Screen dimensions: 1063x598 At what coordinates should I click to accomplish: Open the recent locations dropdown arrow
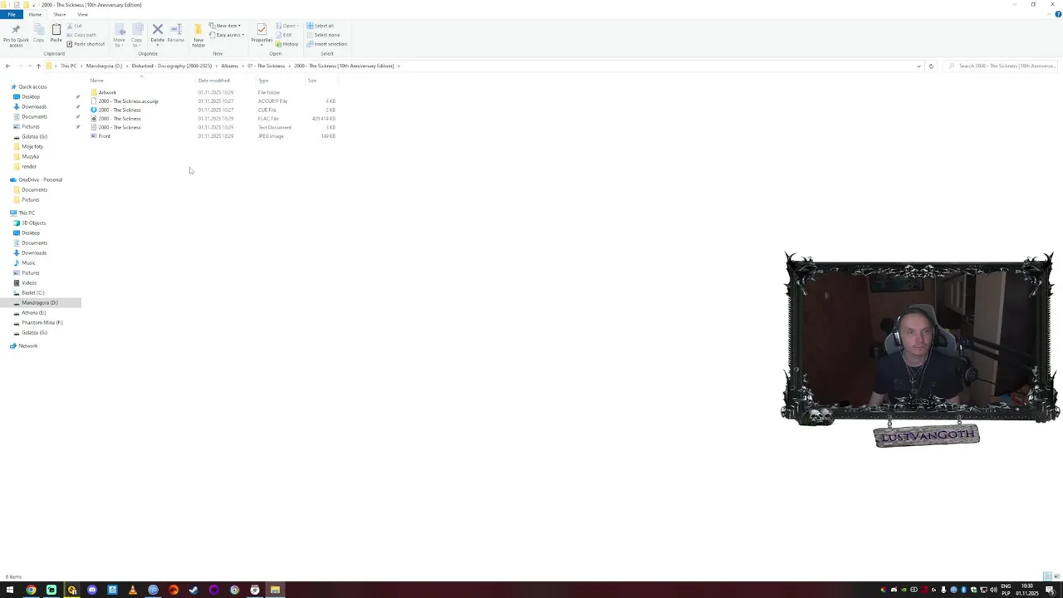(x=29, y=66)
